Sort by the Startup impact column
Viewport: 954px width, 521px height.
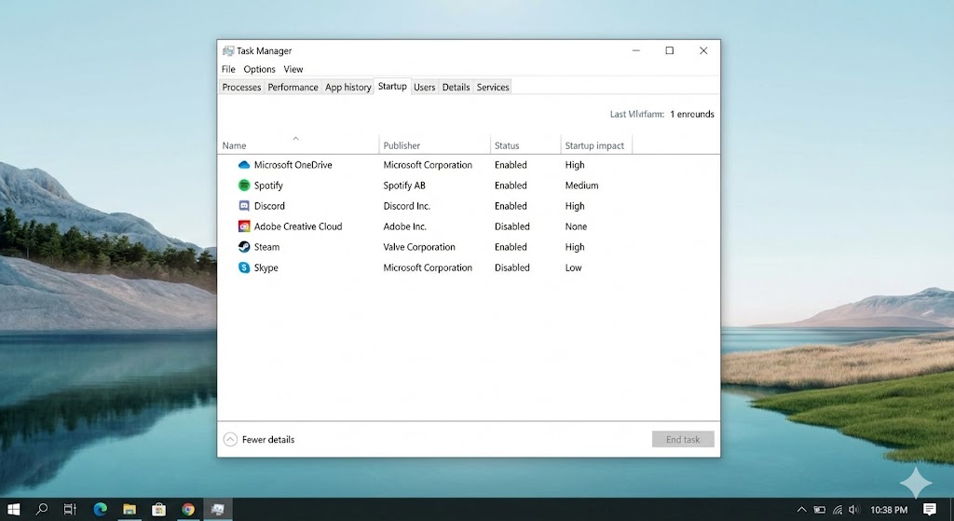pos(594,145)
